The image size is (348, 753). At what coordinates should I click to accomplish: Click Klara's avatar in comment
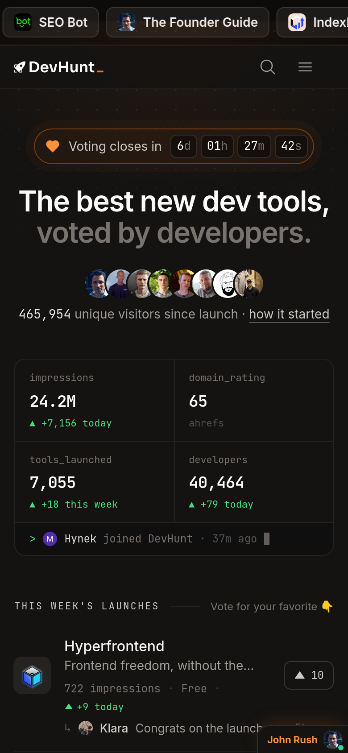click(x=86, y=728)
